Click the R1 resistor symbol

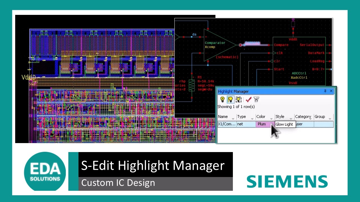click(192, 85)
